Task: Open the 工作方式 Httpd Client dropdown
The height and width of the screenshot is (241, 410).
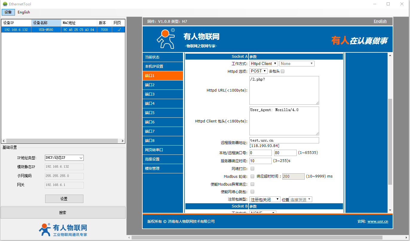Action: 263,63
